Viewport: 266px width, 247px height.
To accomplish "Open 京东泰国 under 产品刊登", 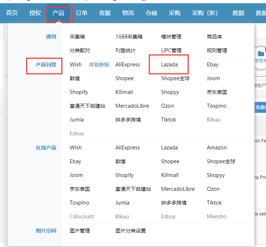I will point(217,92).
